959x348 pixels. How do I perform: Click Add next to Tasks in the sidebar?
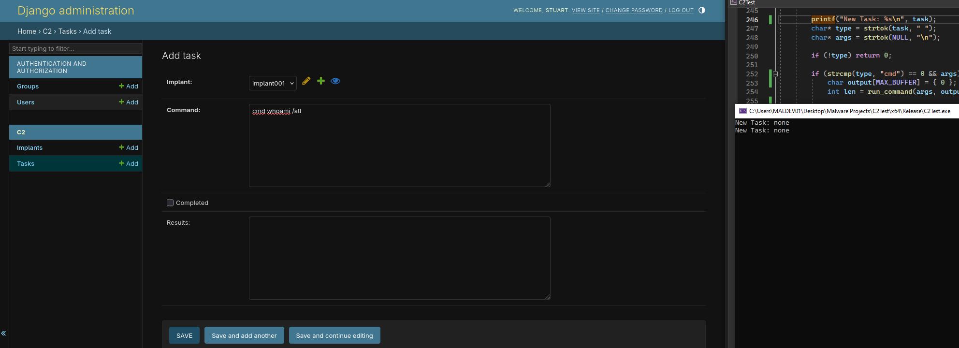click(129, 163)
